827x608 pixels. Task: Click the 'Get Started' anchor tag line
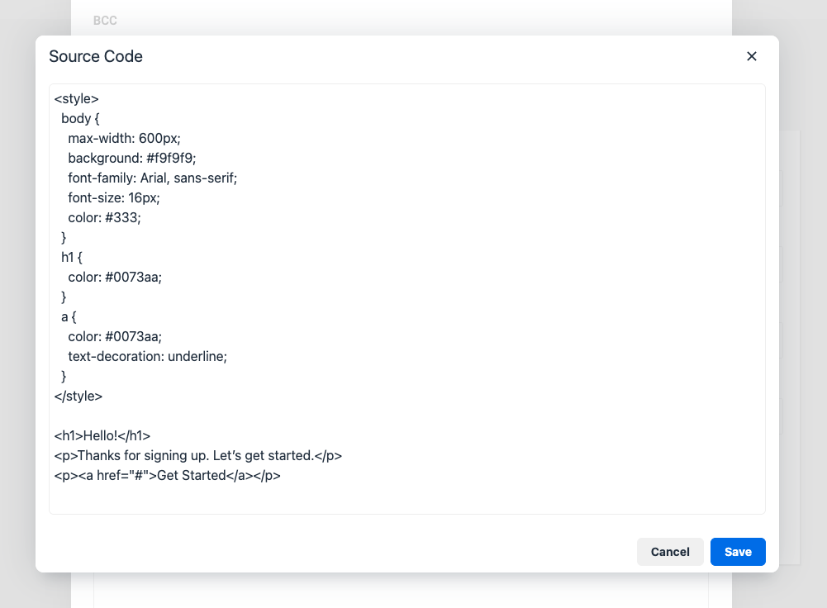(x=167, y=476)
